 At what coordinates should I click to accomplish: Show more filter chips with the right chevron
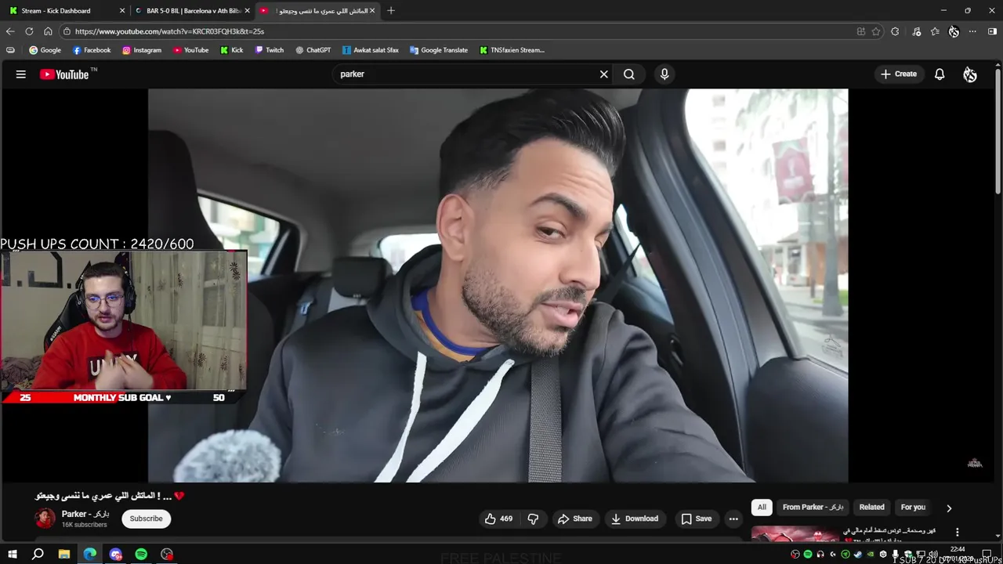coord(949,508)
